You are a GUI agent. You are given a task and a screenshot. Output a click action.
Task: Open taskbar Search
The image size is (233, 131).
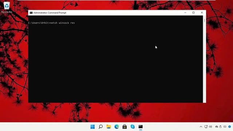click(x=100, y=127)
